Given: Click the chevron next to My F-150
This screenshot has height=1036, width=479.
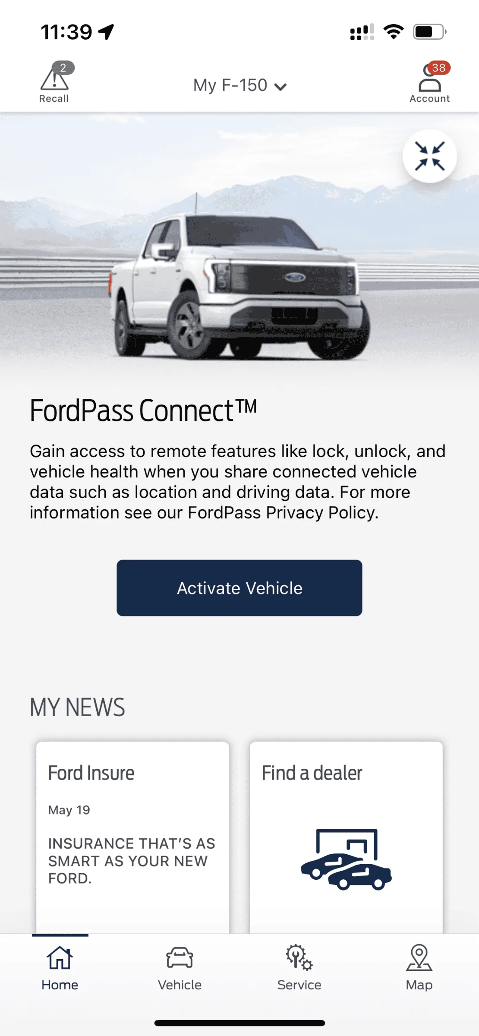Looking at the screenshot, I should click(x=280, y=87).
